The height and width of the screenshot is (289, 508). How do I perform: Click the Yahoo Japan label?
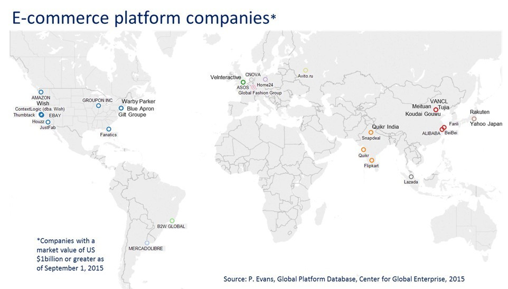(x=486, y=124)
